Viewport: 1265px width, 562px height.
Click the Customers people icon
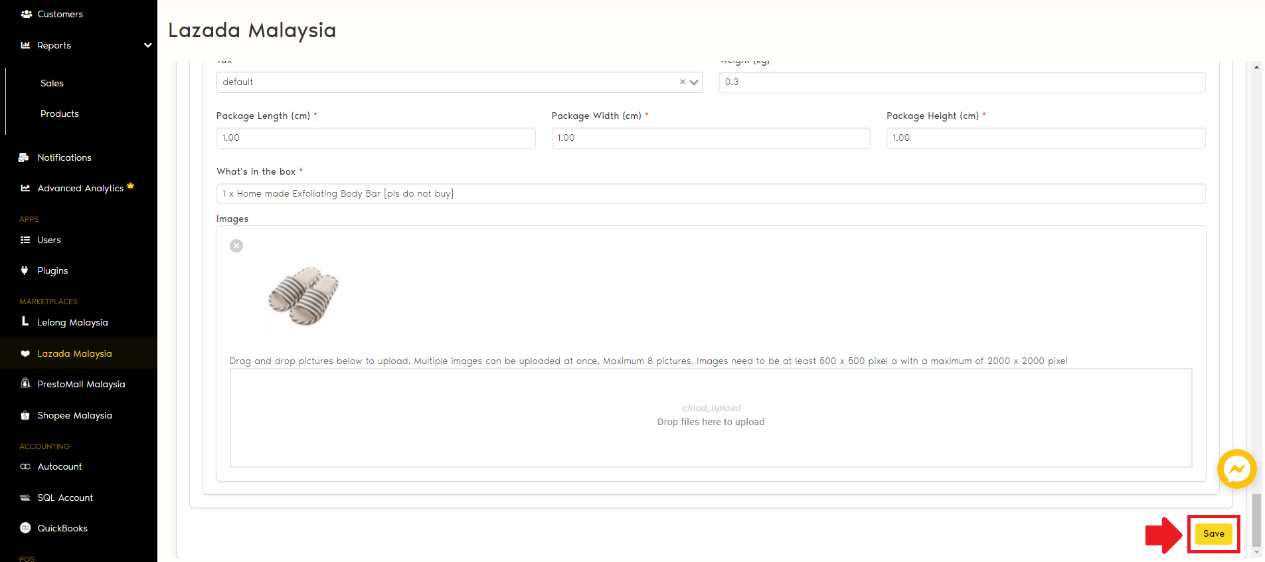coord(26,14)
